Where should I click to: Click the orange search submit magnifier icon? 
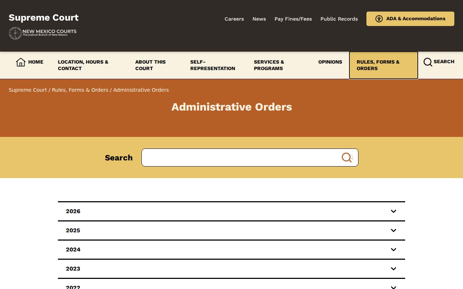click(x=347, y=158)
